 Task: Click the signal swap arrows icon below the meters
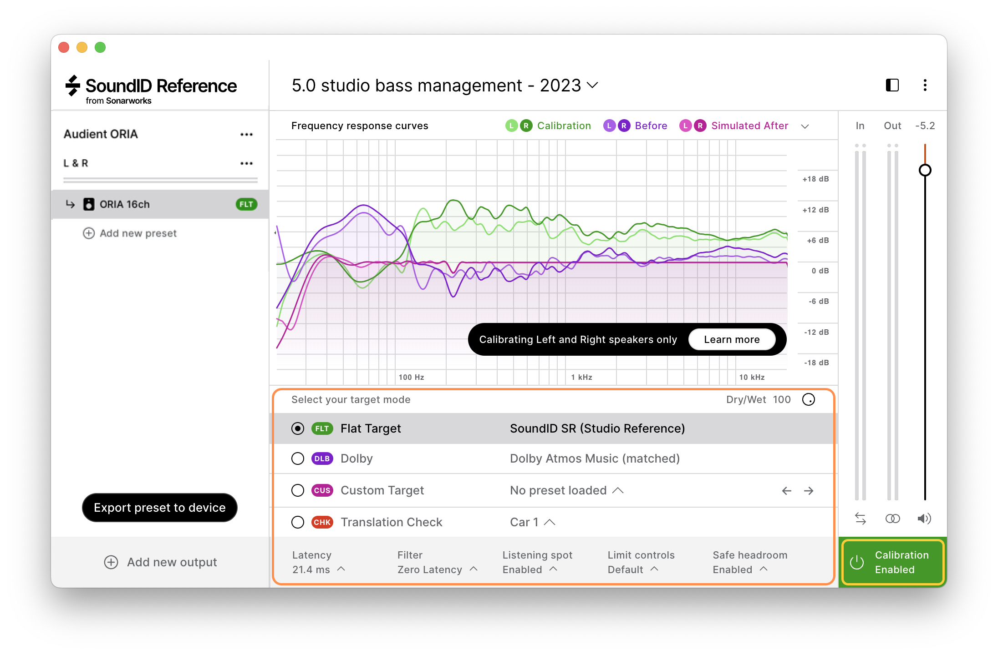(x=861, y=518)
